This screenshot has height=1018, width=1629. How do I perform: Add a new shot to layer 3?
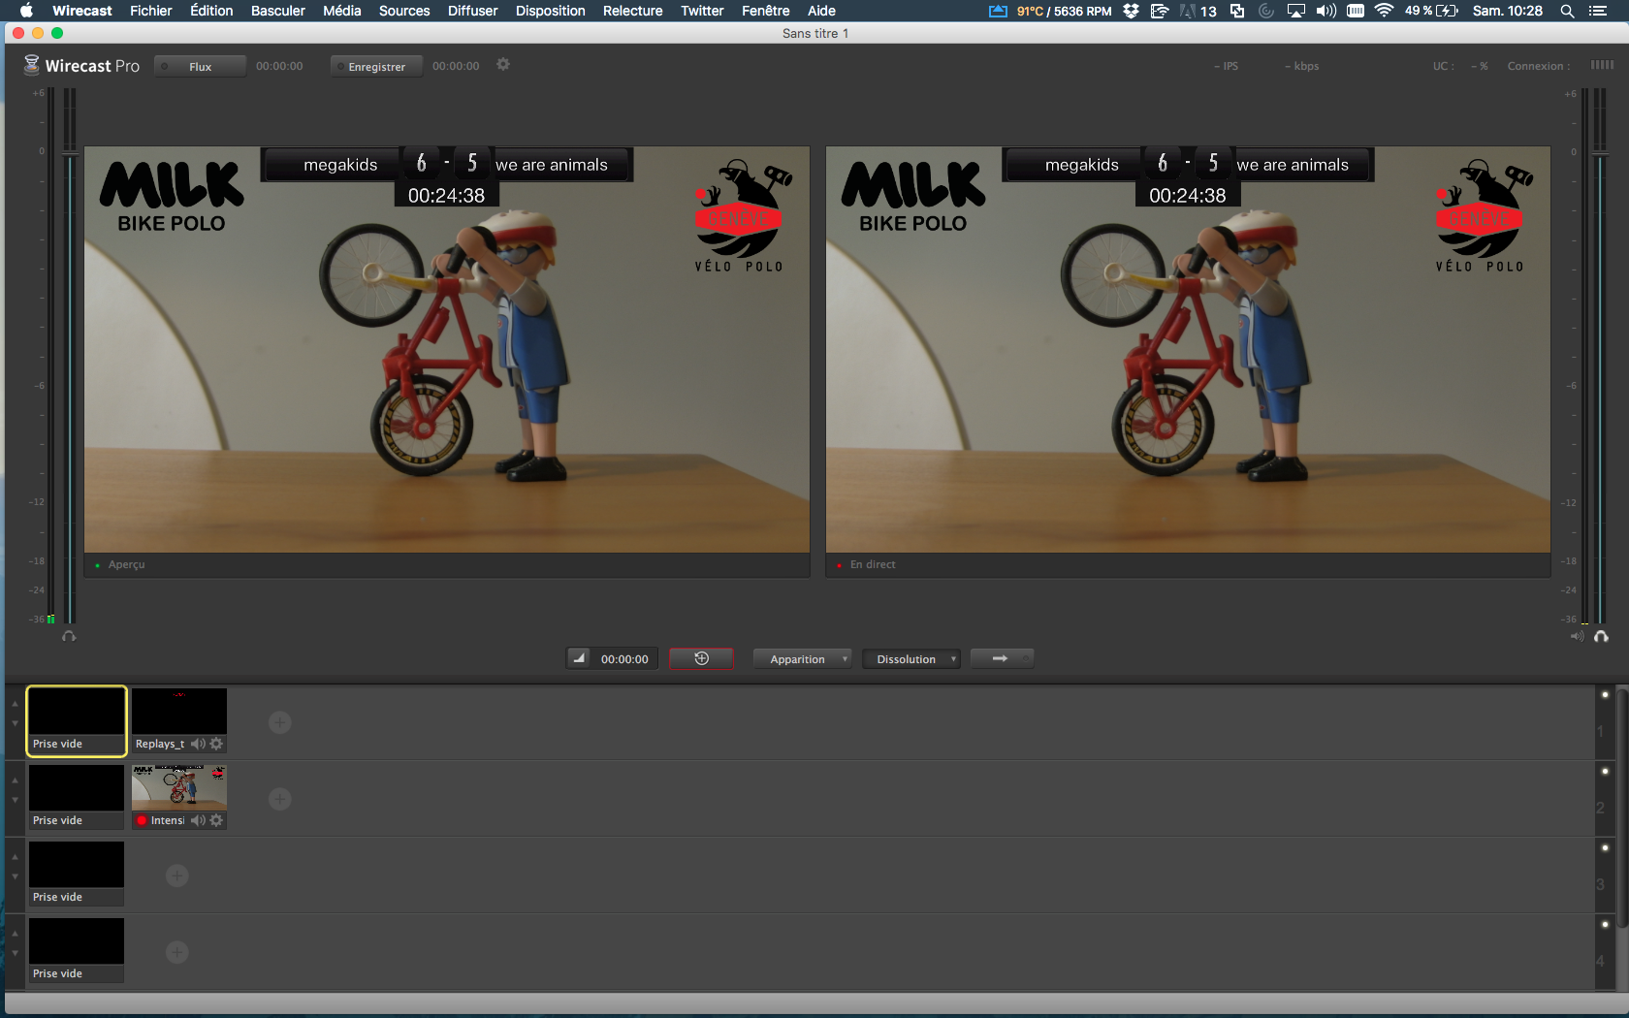[x=176, y=875]
